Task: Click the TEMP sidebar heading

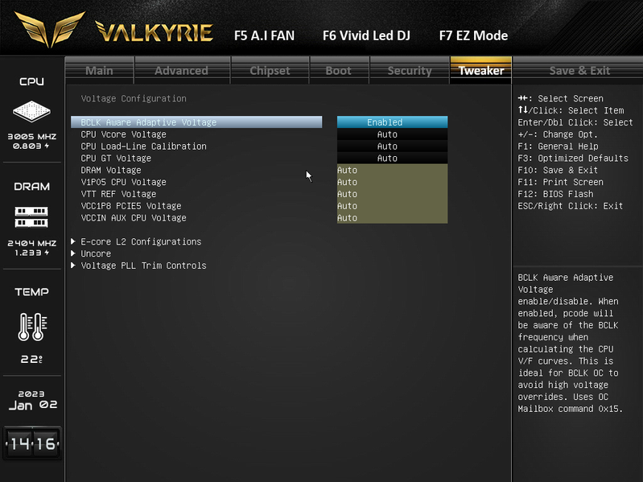Action: 31,292
